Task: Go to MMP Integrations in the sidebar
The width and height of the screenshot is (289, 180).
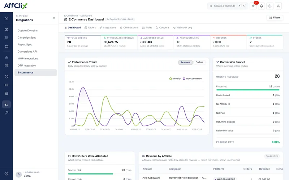Action: 35,58
